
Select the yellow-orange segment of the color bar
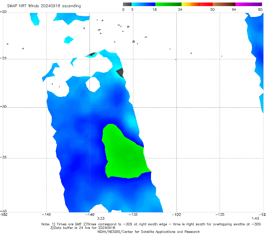(x=191, y=4)
